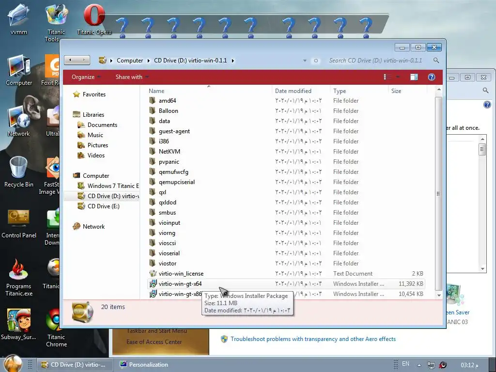Open the Explorer help icon
This screenshot has width=496, height=372.
(432, 77)
